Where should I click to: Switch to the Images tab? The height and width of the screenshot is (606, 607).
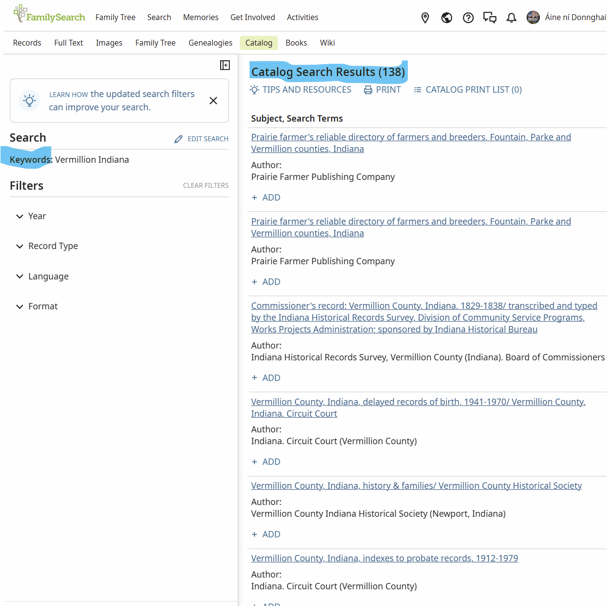109,43
